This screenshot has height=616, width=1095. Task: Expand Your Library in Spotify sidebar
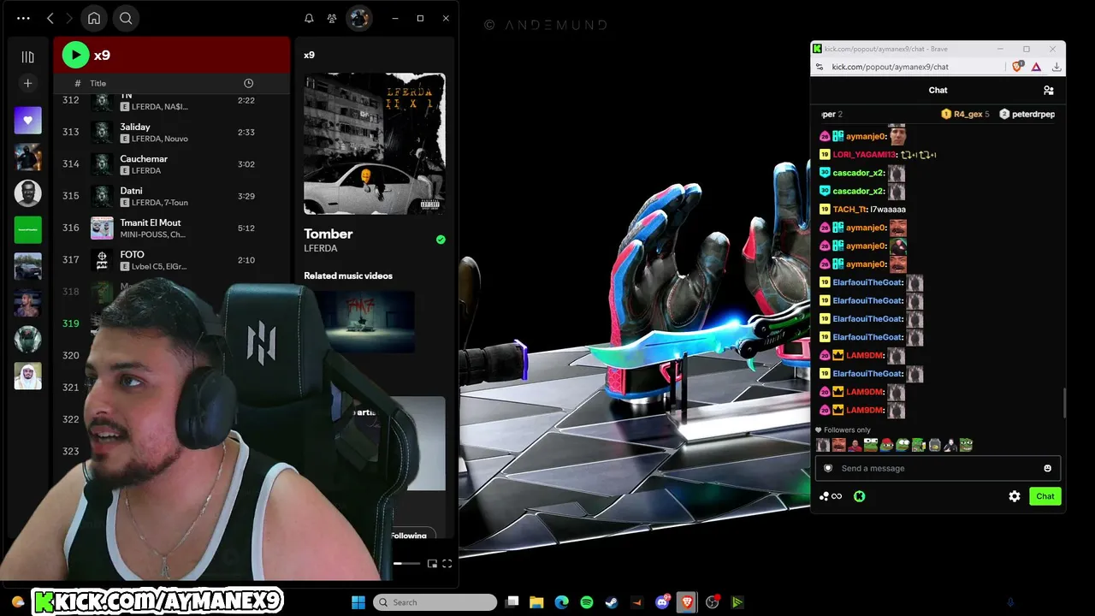tap(27, 56)
